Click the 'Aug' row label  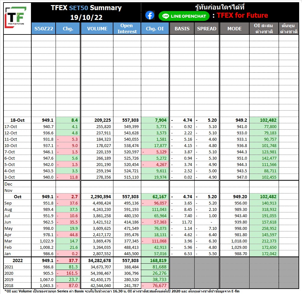[x=8, y=210]
